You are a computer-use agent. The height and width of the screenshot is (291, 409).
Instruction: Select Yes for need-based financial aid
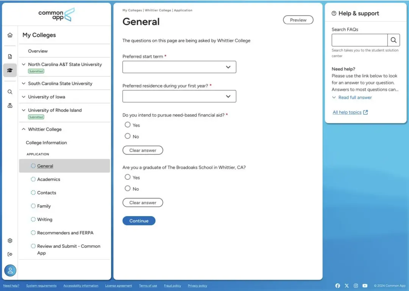[x=128, y=124]
